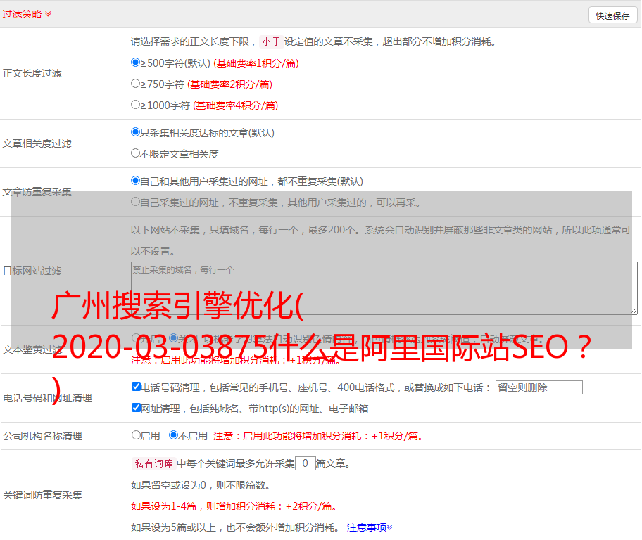The image size is (642, 540).
Task: Click the 文章相关度过滤 row label
Action: [x=37, y=143]
